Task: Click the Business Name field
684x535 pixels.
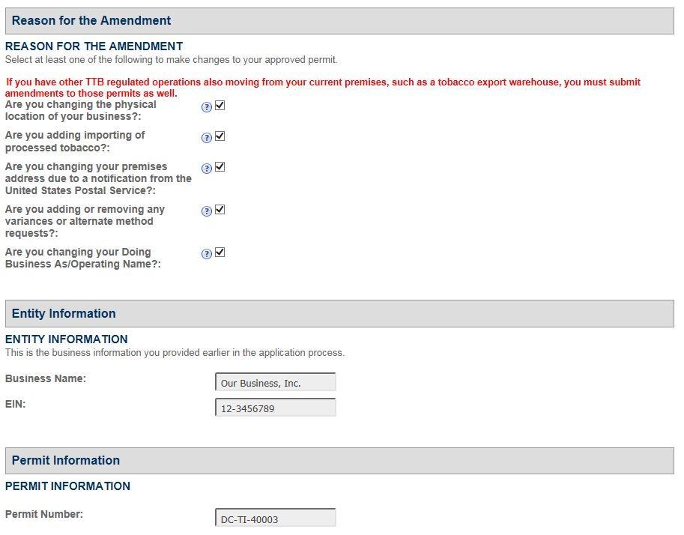Action: (x=275, y=383)
